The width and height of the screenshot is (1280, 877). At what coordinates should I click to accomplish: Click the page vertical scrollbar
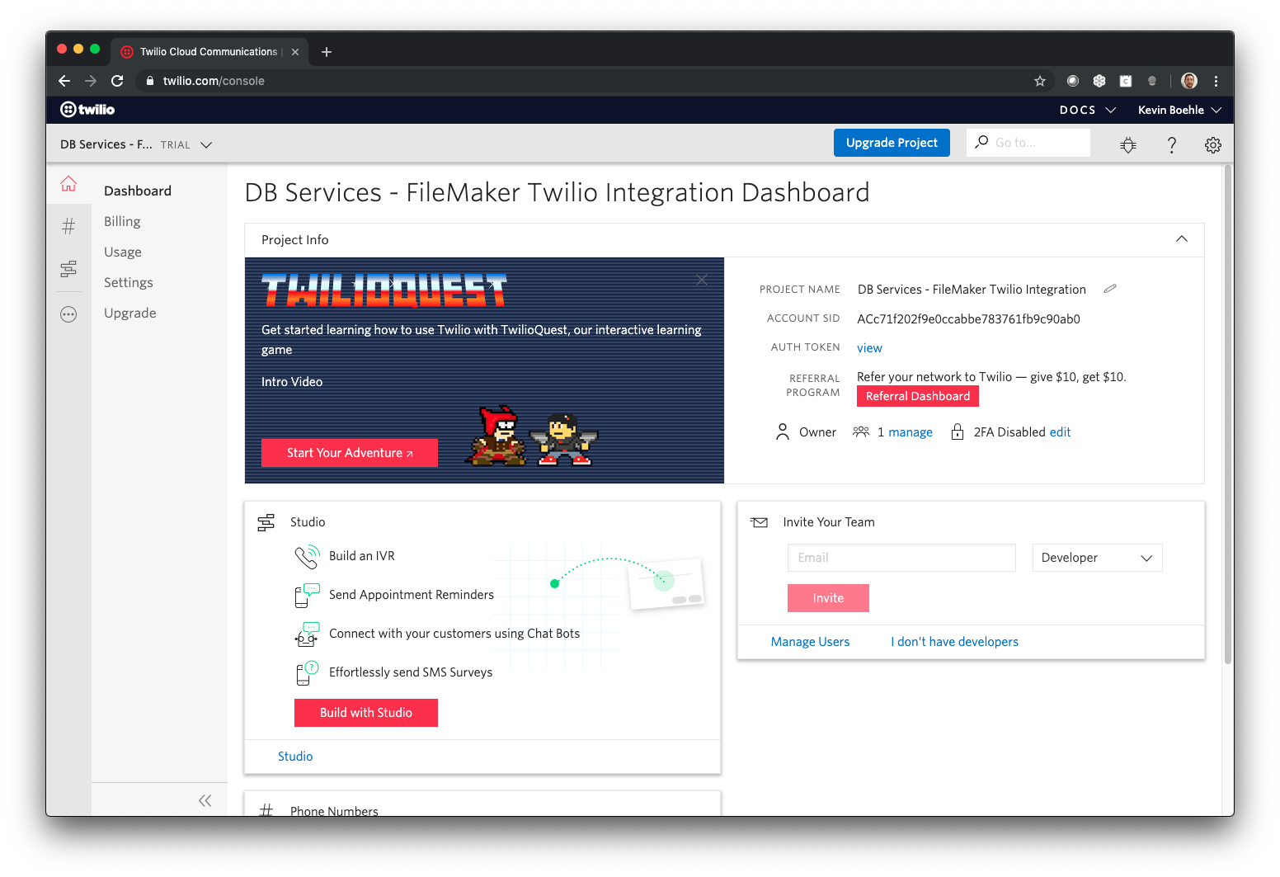click(x=1228, y=413)
